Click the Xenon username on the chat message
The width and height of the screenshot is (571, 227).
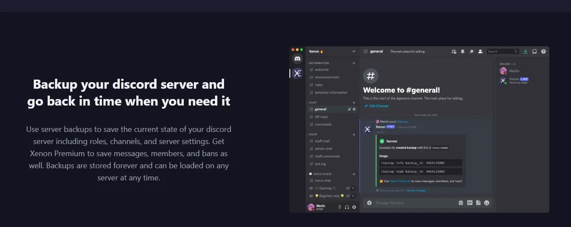coord(380,127)
